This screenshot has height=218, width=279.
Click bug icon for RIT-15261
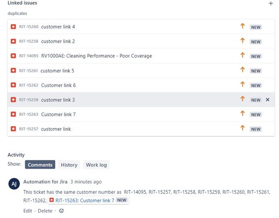coord(14,71)
